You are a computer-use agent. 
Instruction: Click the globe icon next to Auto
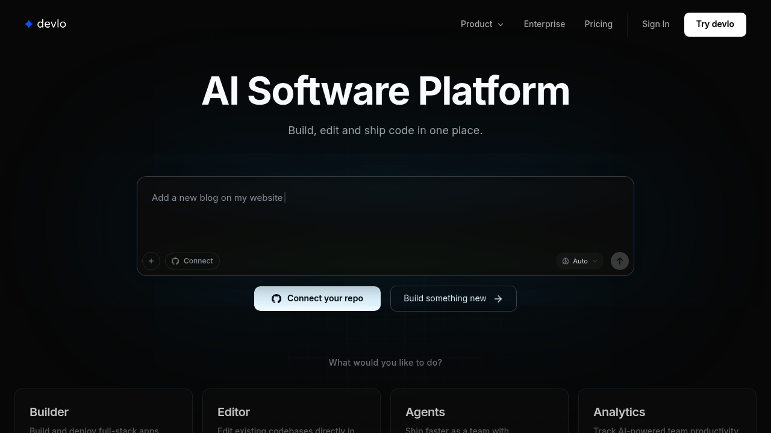point(566,261)
